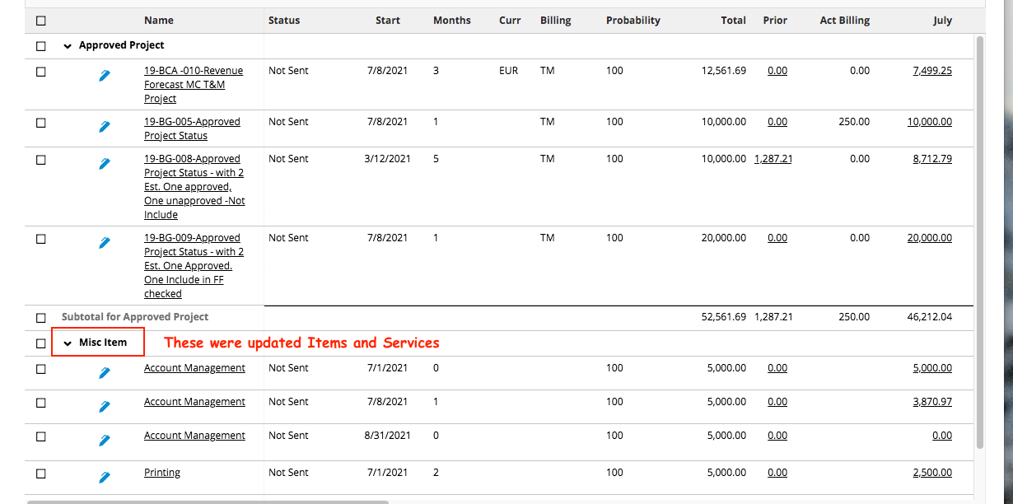Click July amount 3,870.97 link

[x=932, y=402]
